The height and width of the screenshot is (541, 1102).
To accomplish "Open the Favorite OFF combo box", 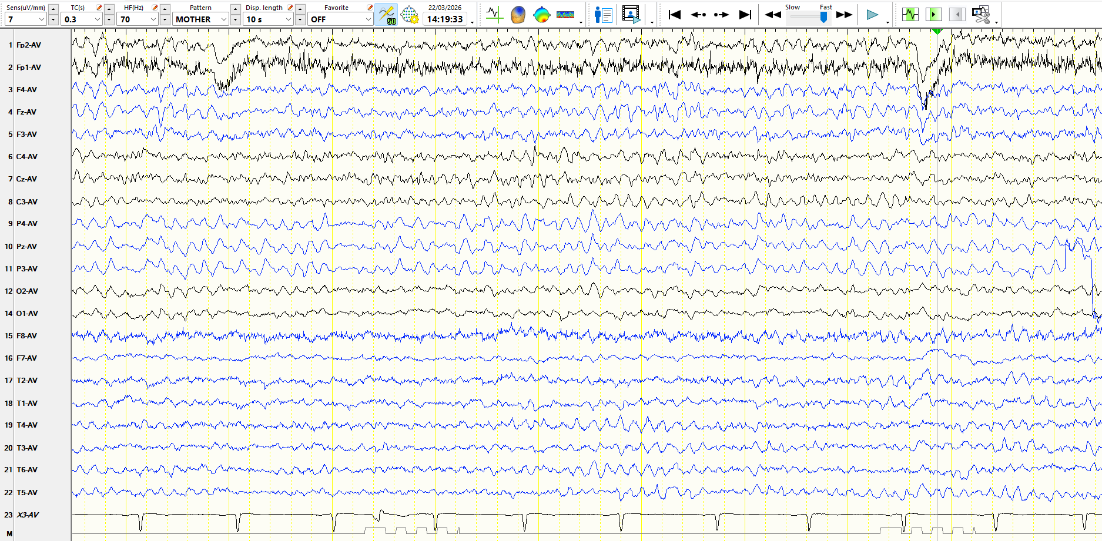I will [368, 19].
